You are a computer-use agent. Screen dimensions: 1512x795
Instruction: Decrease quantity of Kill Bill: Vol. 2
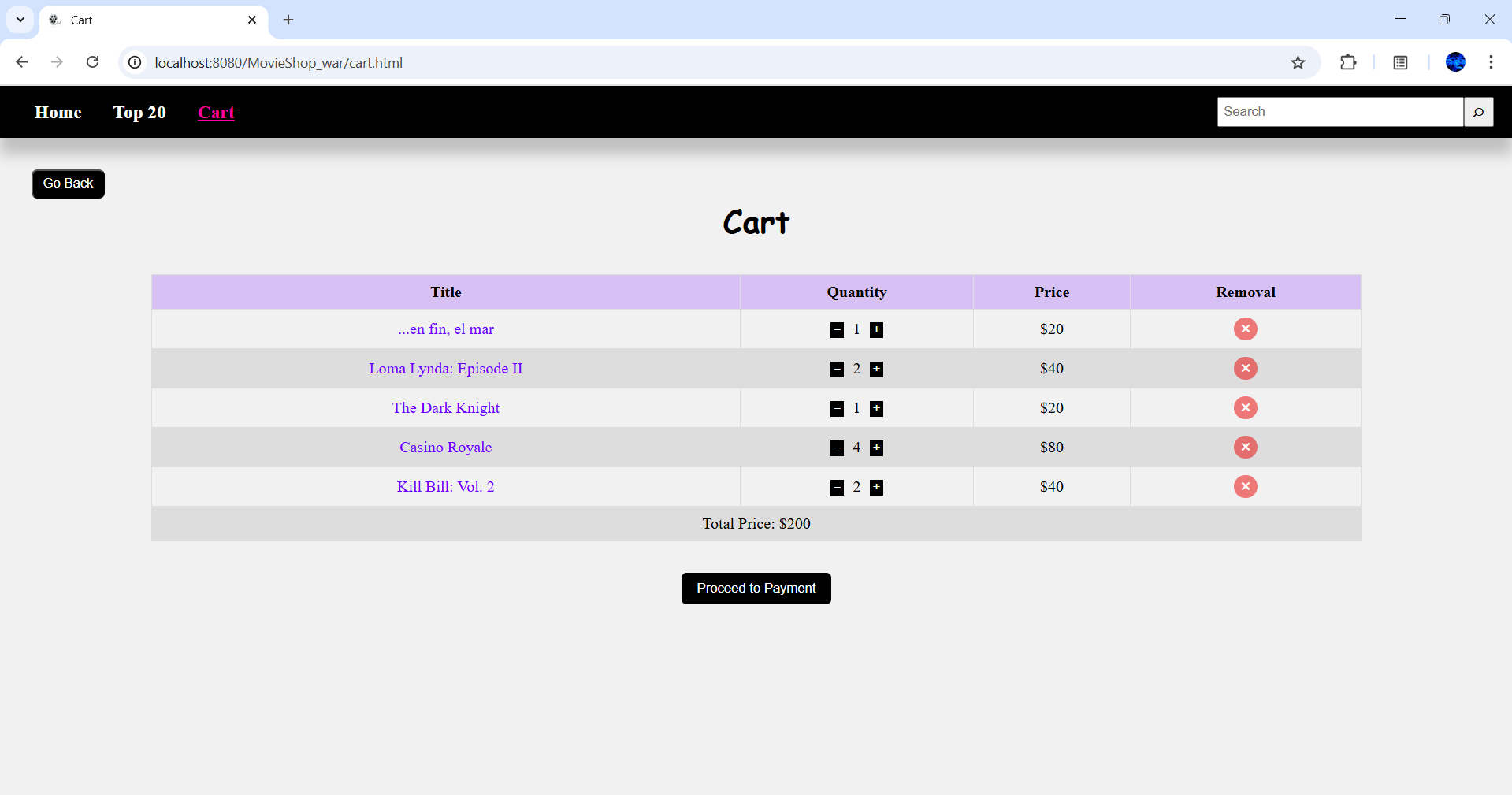point(837,488)
